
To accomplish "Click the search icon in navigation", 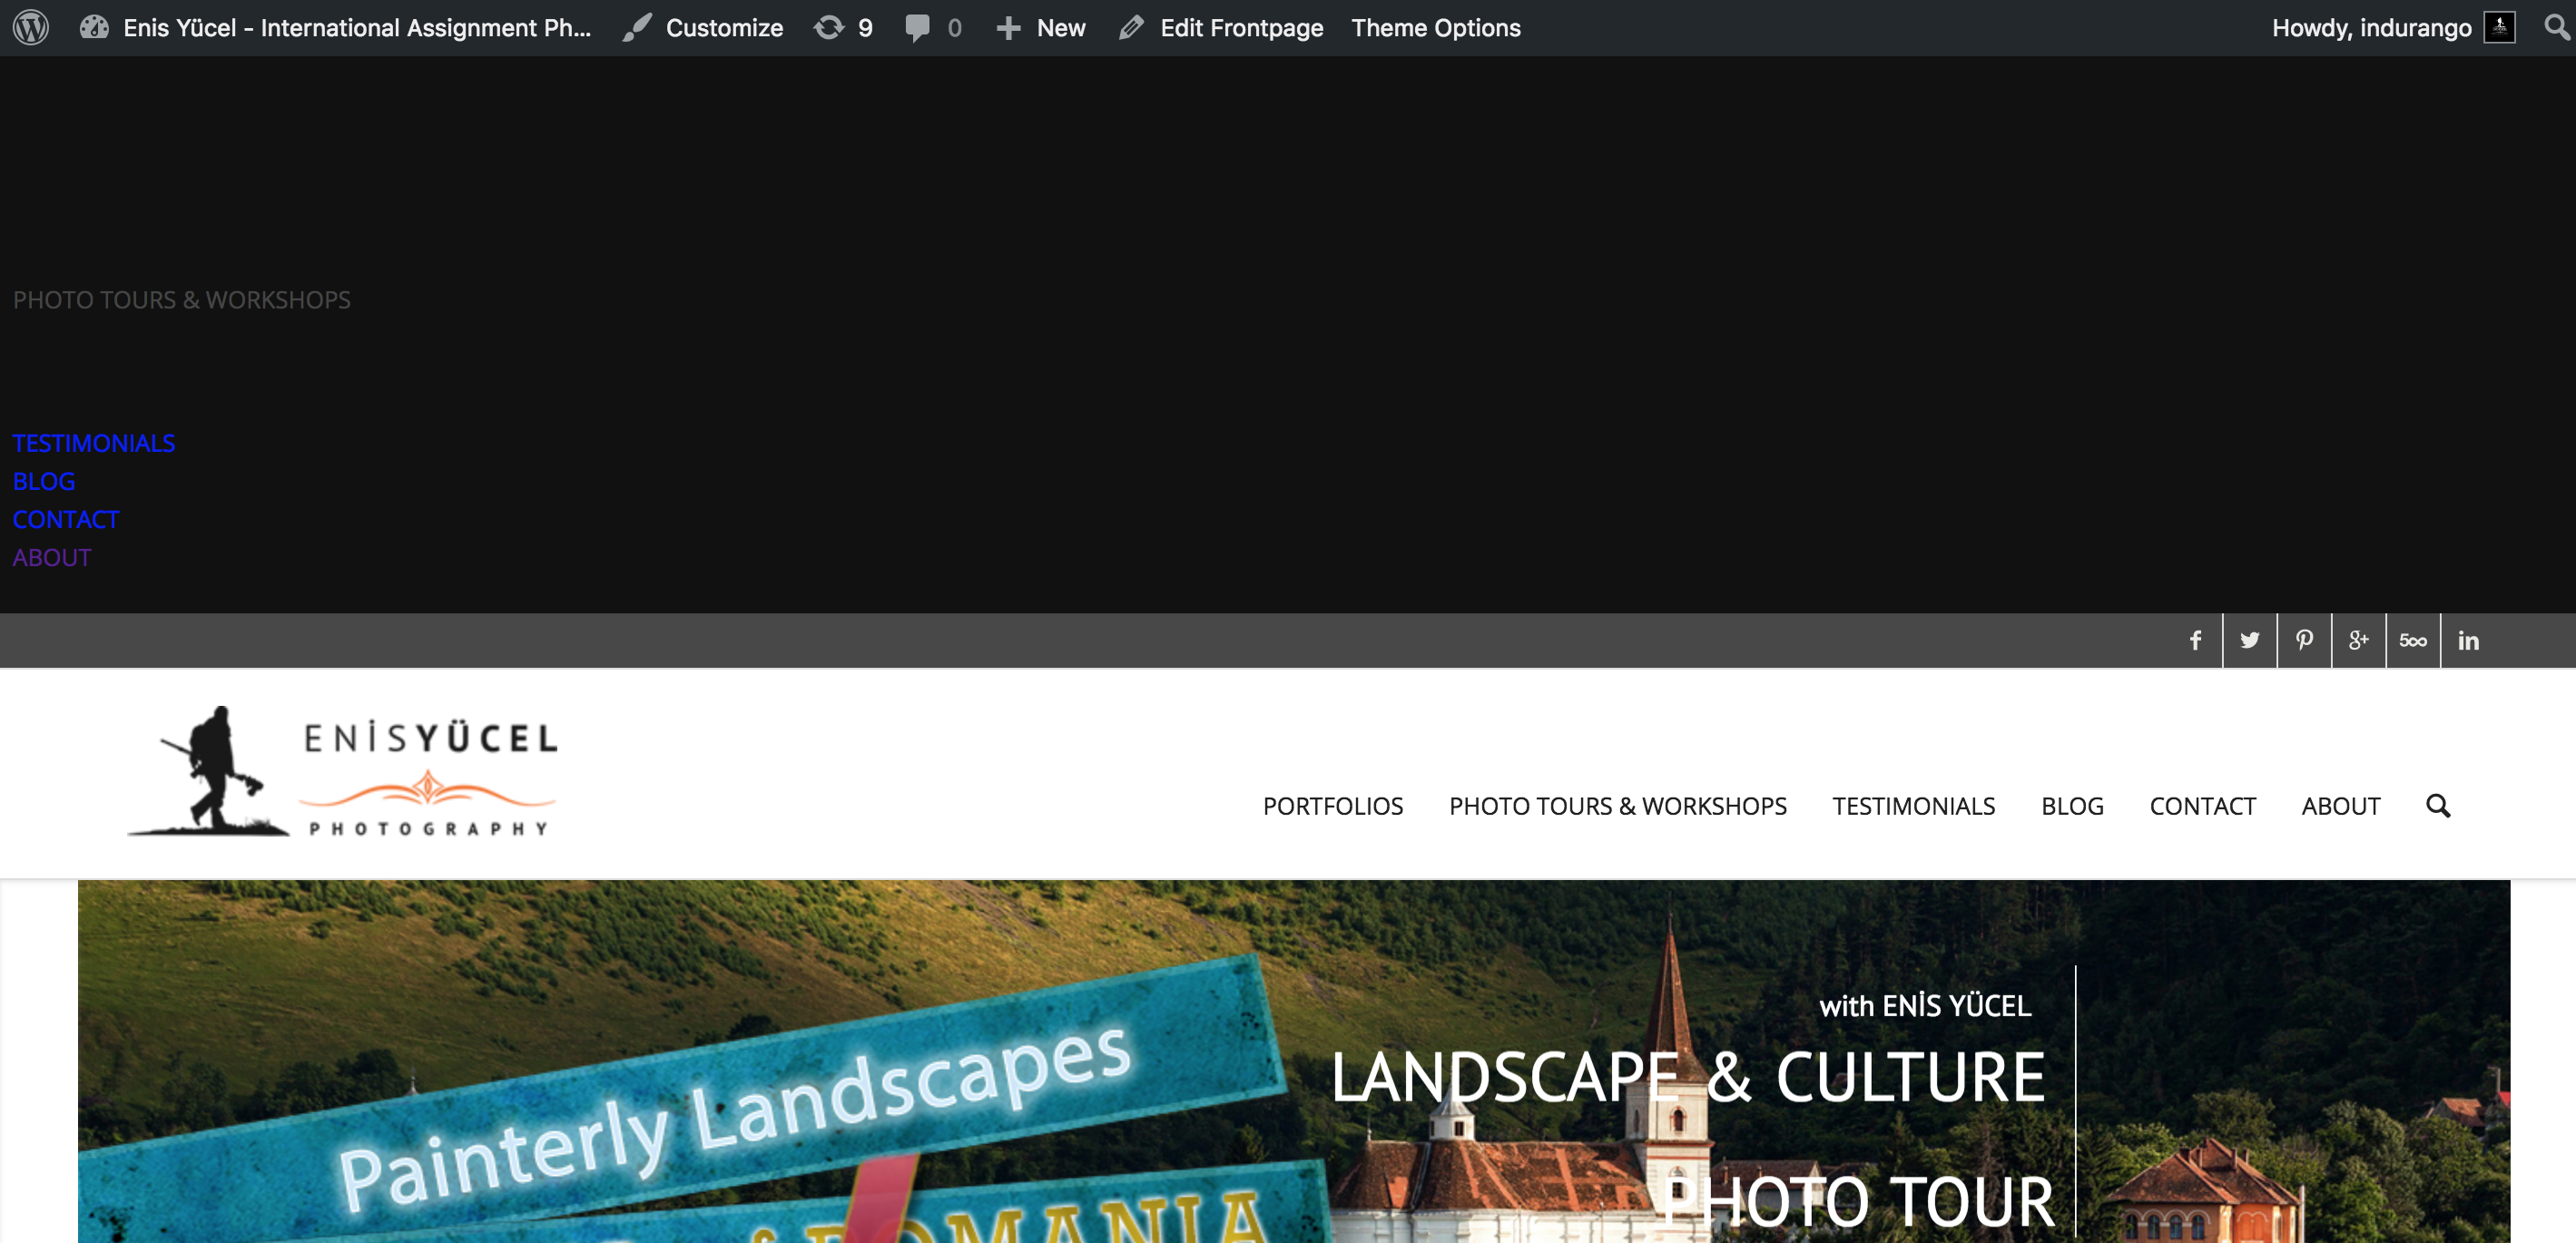I will click(x=2440, y=805).
